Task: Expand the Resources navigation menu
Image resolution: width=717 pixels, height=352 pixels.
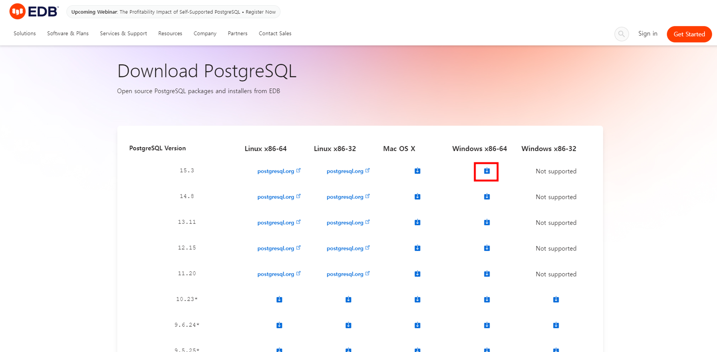Action: [170, 33]
